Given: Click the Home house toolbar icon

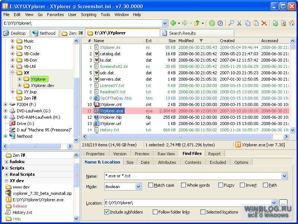Looking at the screenshot, I should pos(292,23).
